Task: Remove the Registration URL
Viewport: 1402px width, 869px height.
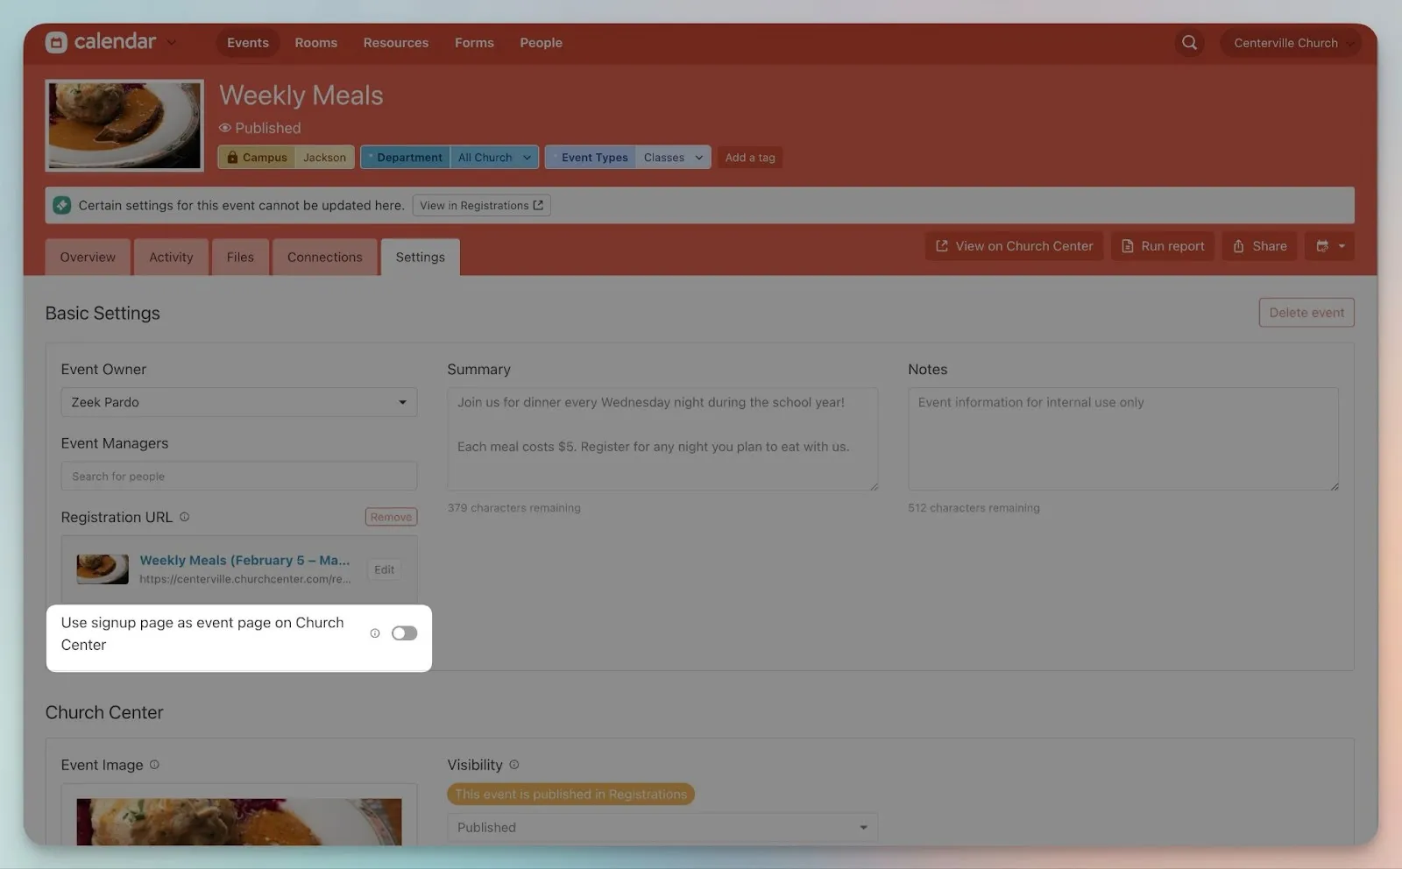Action: [x=391, y=517]
